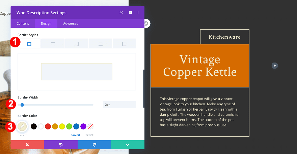Select the left border style icon

(124, 44)
